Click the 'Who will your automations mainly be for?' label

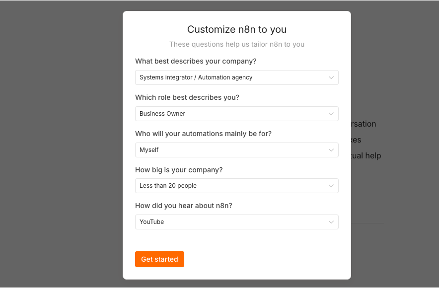point(203,134)
